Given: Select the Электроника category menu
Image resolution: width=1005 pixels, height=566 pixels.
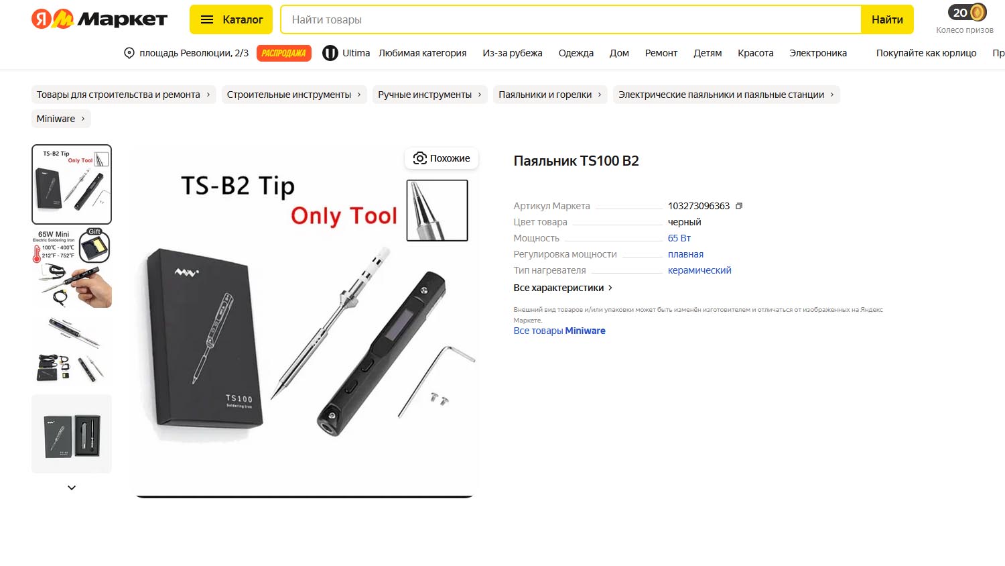Looking at the screenshot, I should tap(817, 53).
